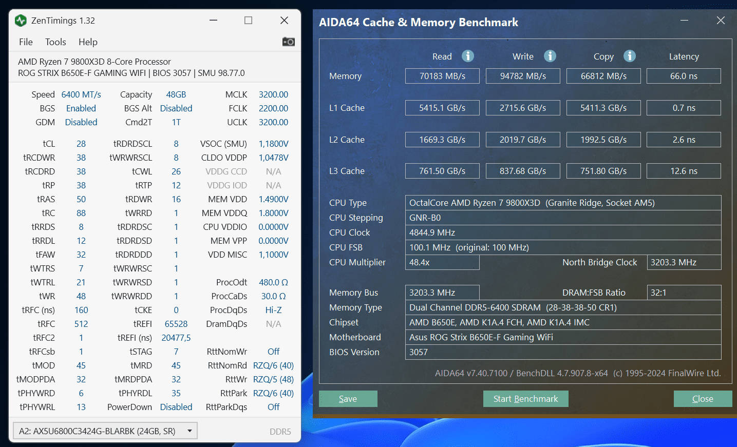The width and height of the screenshot is (737, 447).
Task: Click the ProcOdt value 480.0 Ω
Action: [273, 282]
